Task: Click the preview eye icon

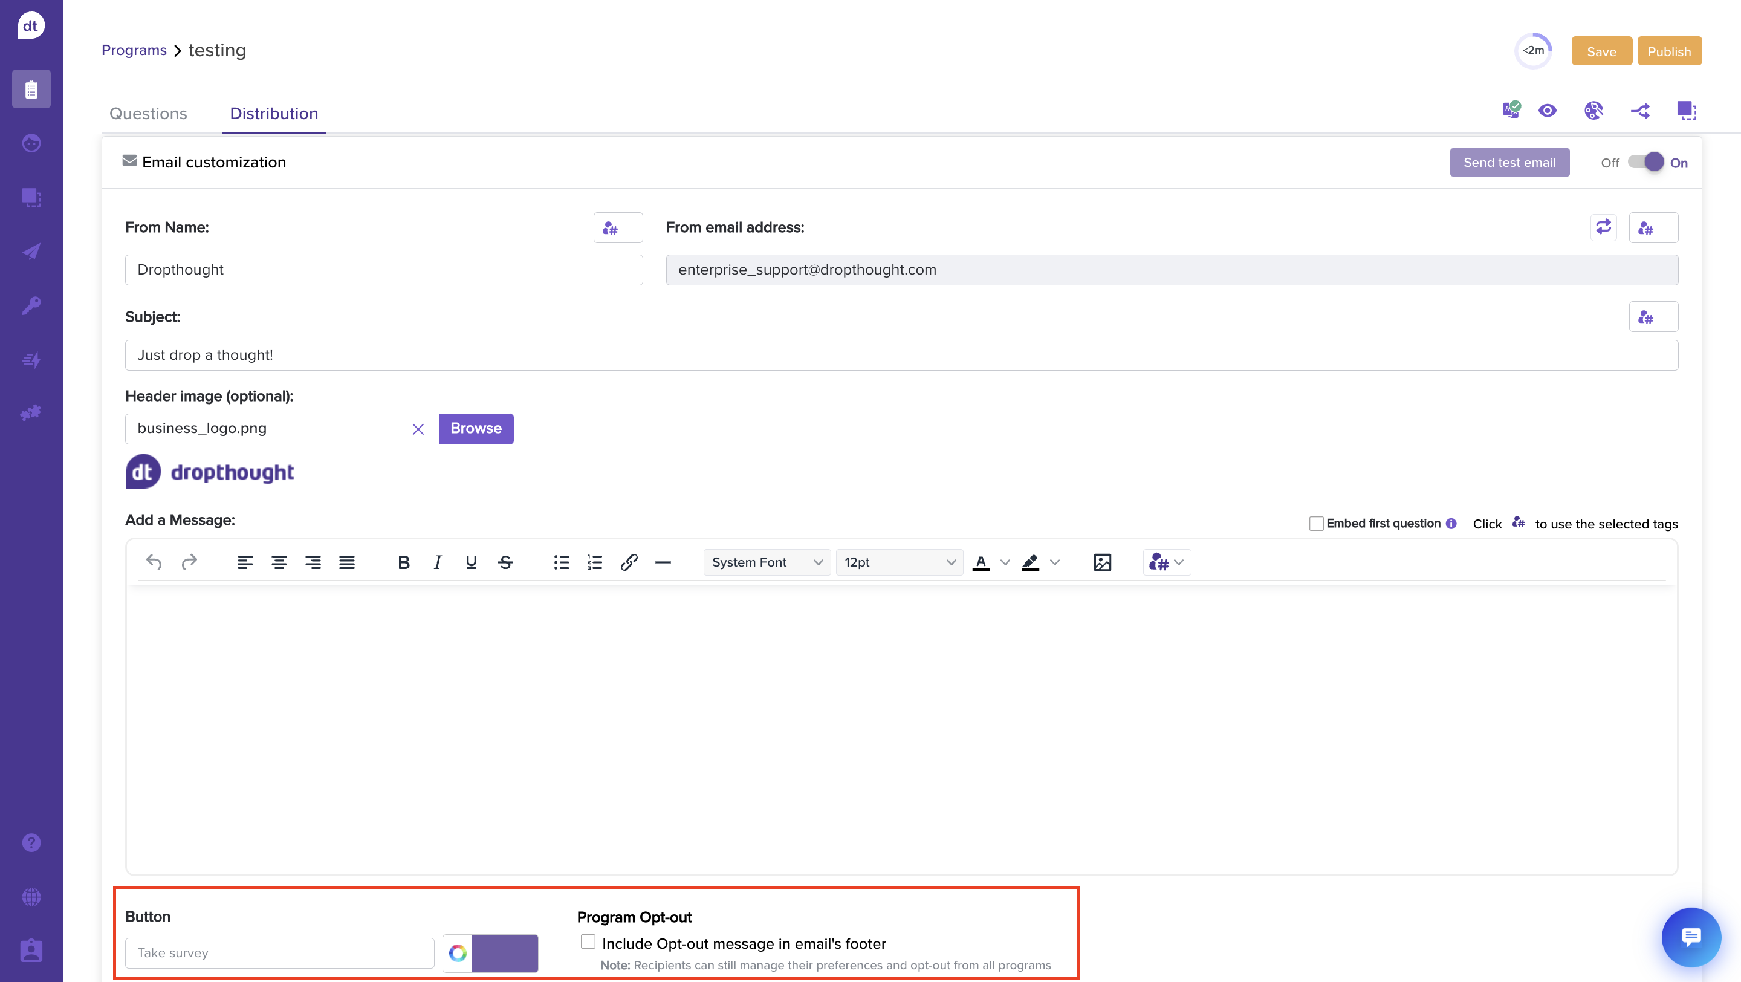Action: point(1547,111)
